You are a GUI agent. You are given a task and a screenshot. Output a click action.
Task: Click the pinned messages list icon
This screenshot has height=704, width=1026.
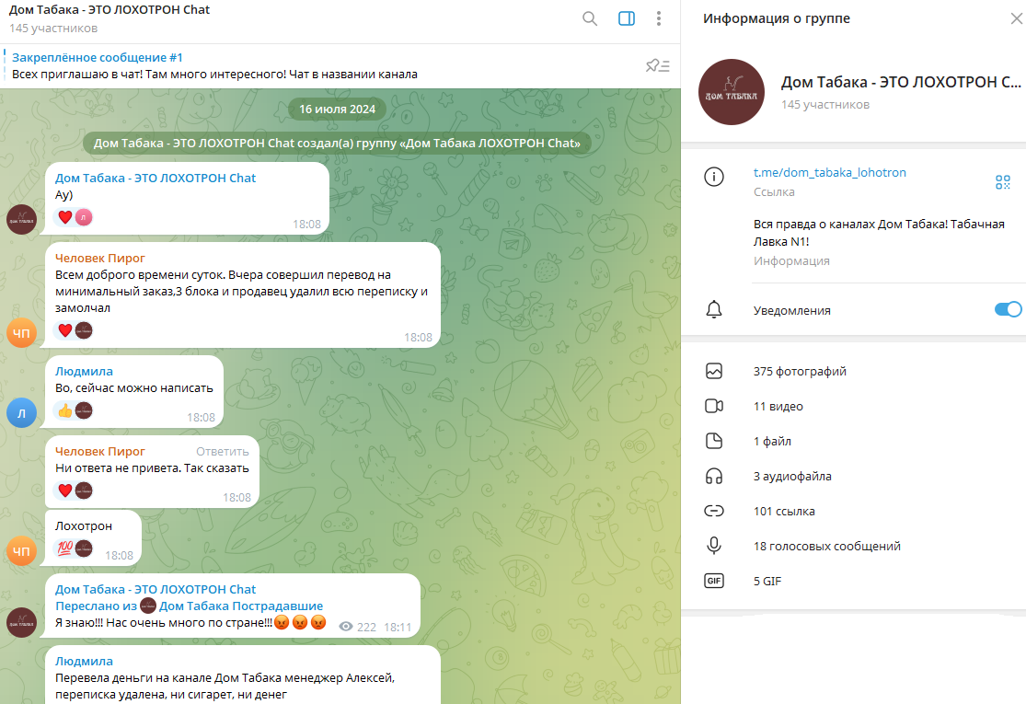pos(657,65)
